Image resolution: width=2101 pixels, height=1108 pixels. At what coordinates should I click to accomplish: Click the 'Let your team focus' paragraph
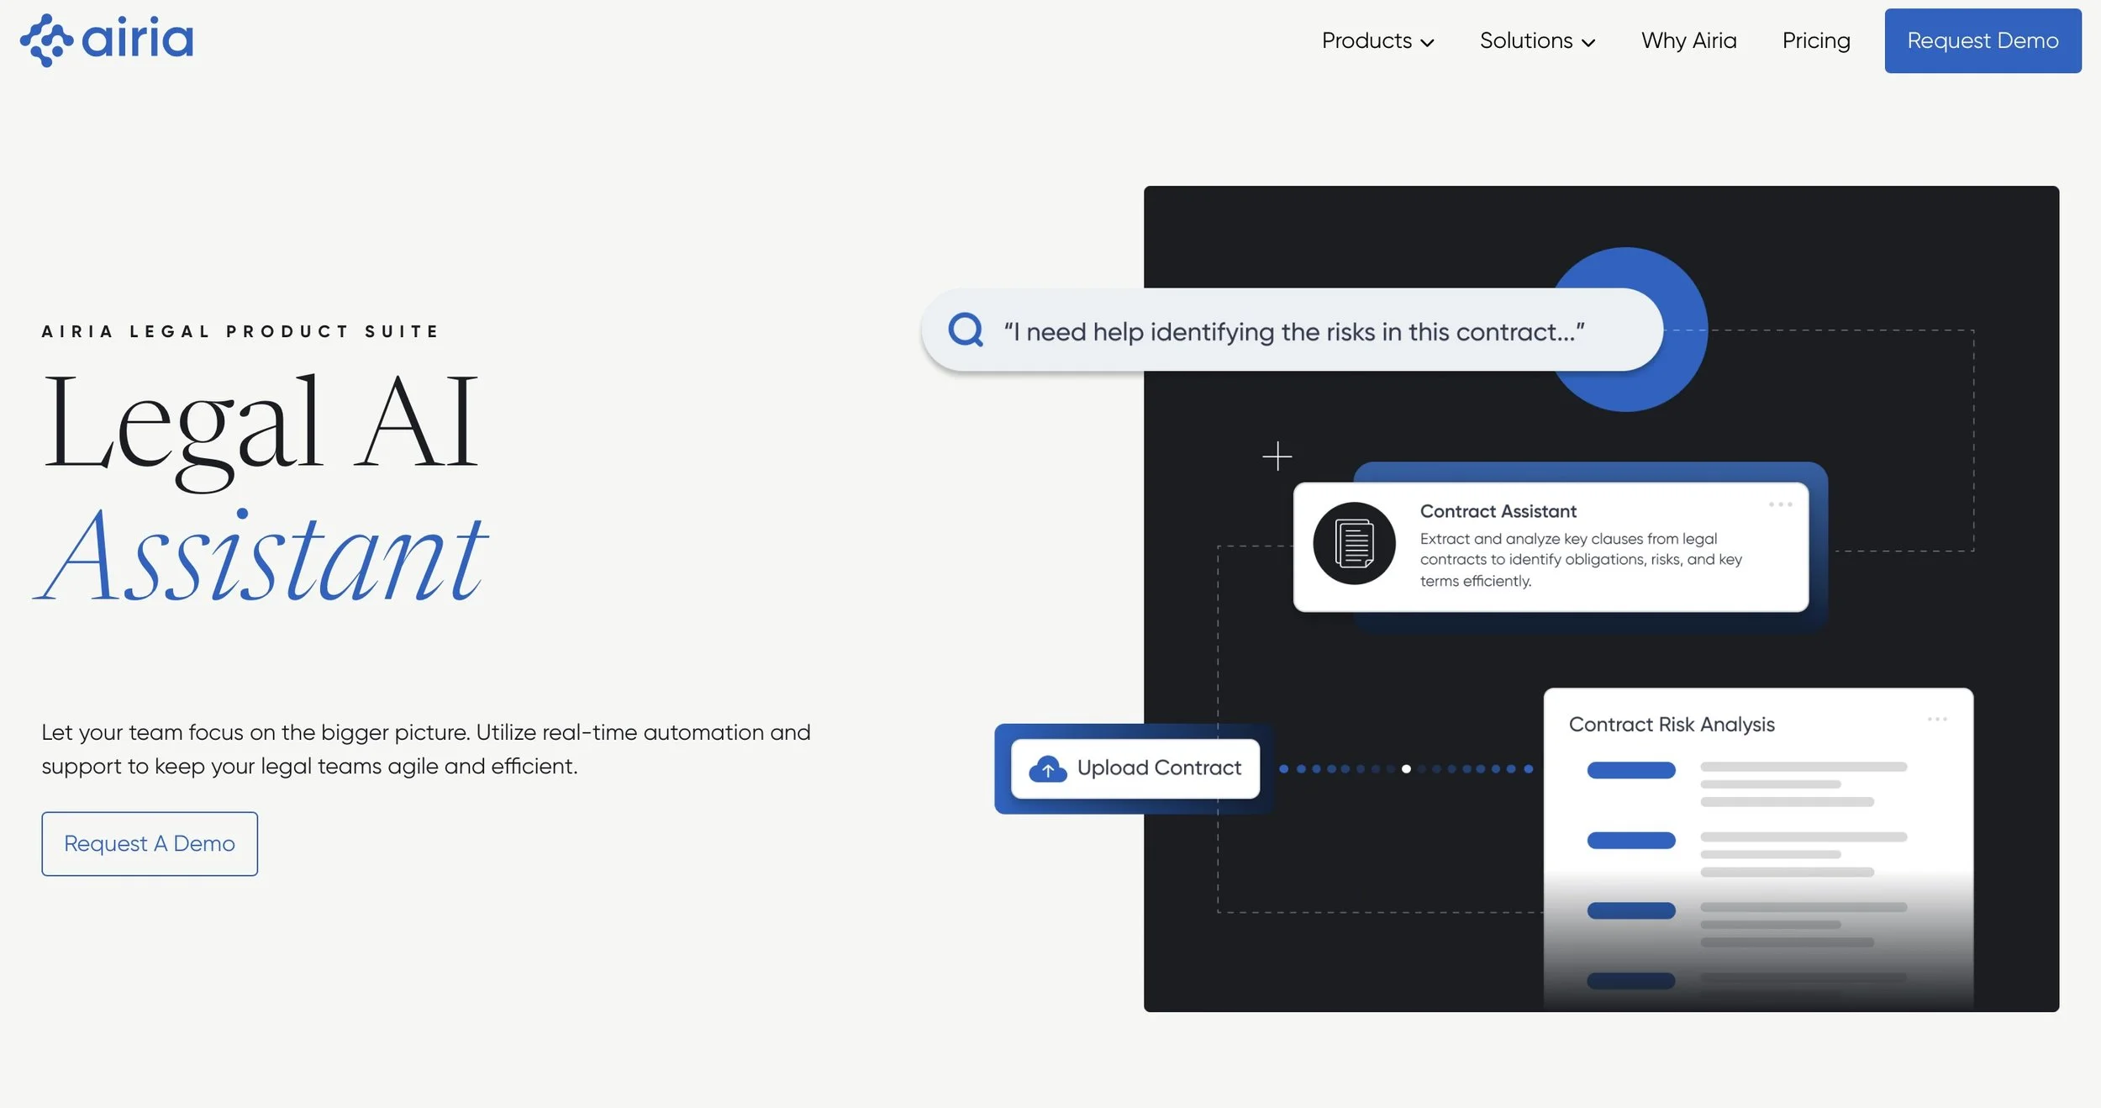(426, 749)
